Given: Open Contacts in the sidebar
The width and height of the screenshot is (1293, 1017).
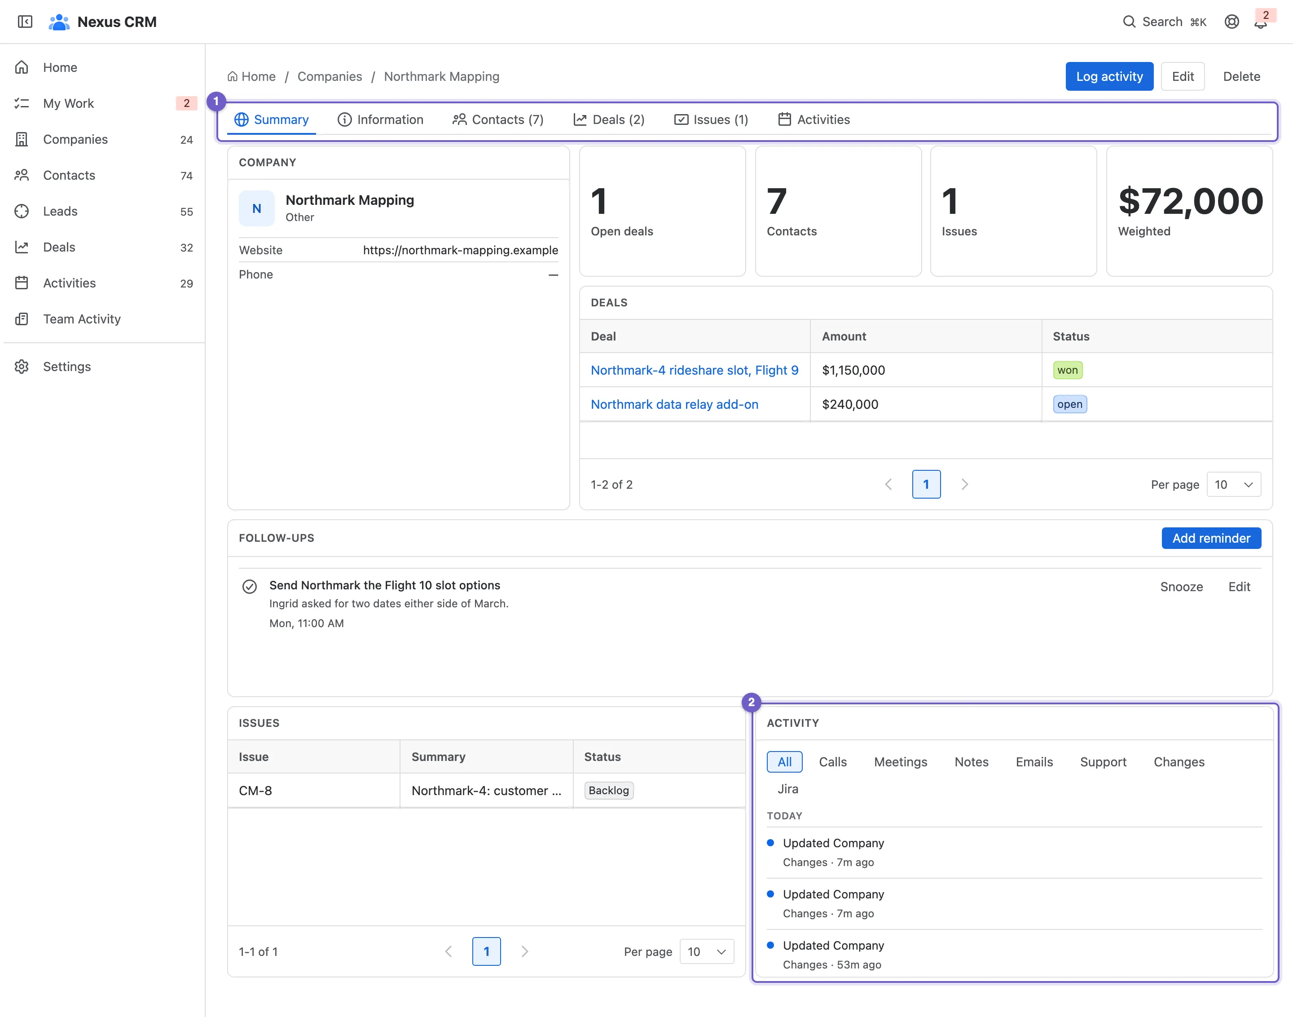Looking at the screenshot, I should (105, 175).
